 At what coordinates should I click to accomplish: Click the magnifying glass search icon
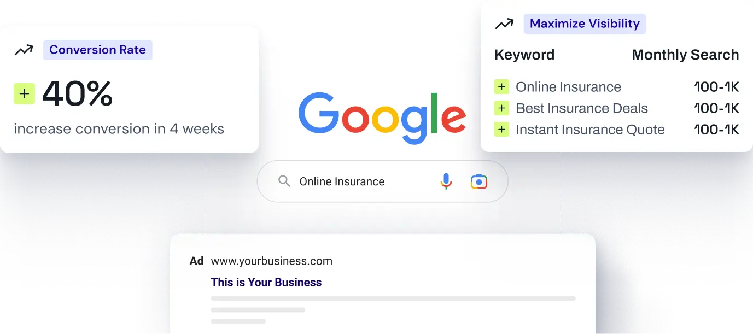point(284,181)
